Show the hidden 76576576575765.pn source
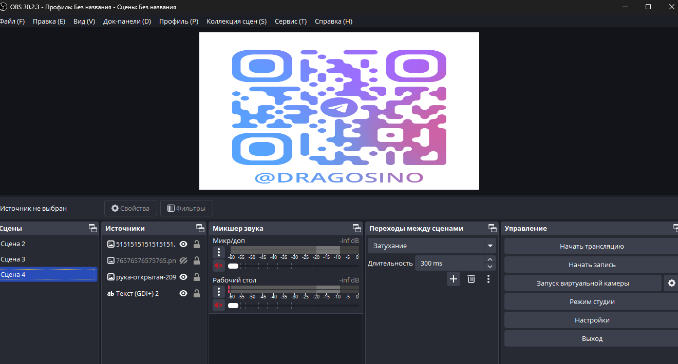This screenshot has width=678, height=364. (x=183, y=260)
